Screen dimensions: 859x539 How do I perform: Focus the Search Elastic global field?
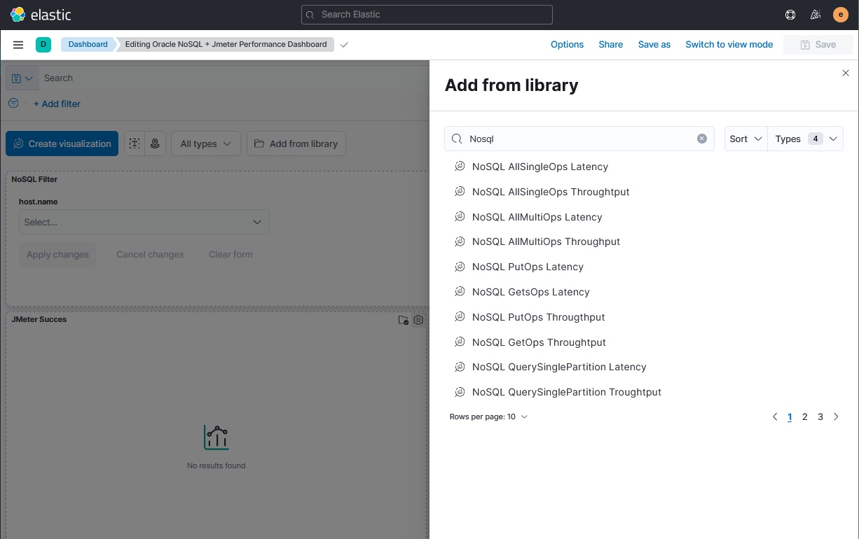pyautogui.click(x=427, y=15)
